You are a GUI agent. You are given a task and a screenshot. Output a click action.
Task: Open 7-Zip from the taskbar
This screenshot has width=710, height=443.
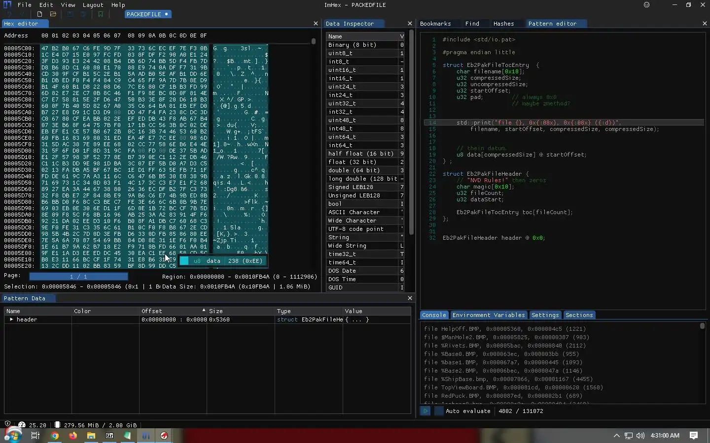(x=109, y=436)
